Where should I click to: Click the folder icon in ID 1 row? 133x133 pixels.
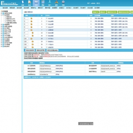pyautogui.click(x=32, y=18)
